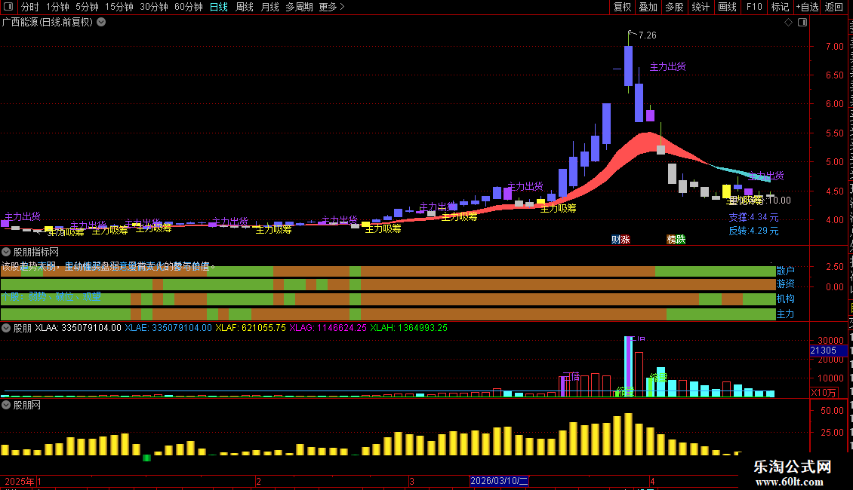Viewport: 853px width, 490px height.
Task: Click the XLAE: 335079104.00 value
Action: click(x=168, y=328)
